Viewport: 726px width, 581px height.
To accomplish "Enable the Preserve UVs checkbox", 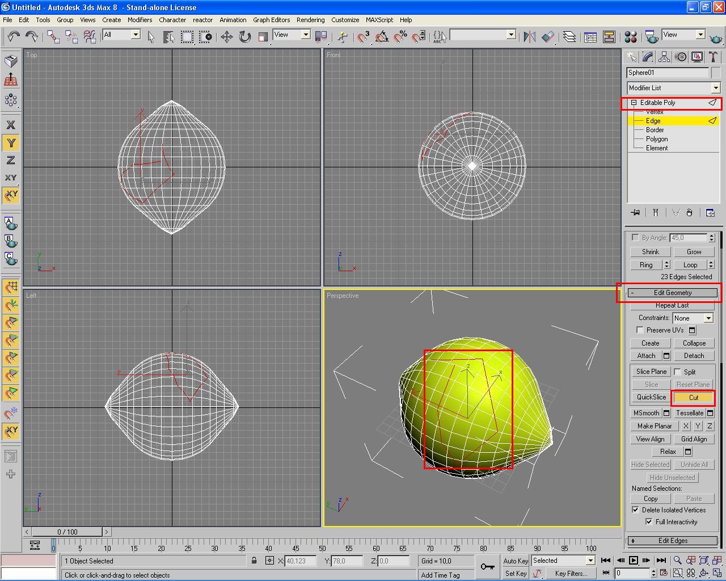I will [x=640, y=330].
